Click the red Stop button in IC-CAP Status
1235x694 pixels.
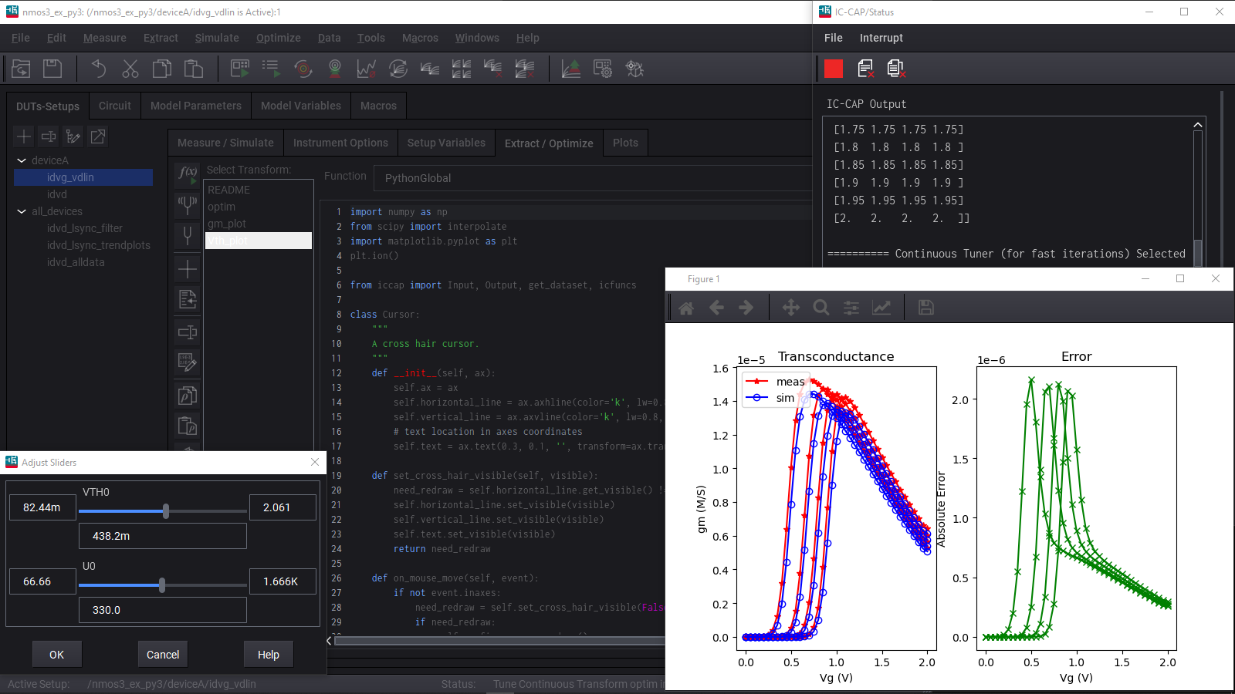coord(833,69)
